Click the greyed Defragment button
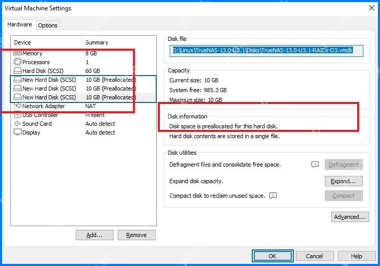 (344, 165)
